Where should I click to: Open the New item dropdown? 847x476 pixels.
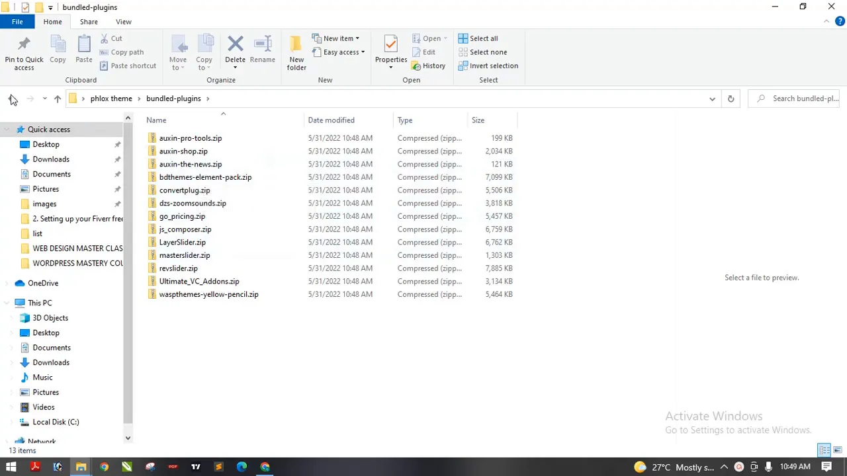335,38
